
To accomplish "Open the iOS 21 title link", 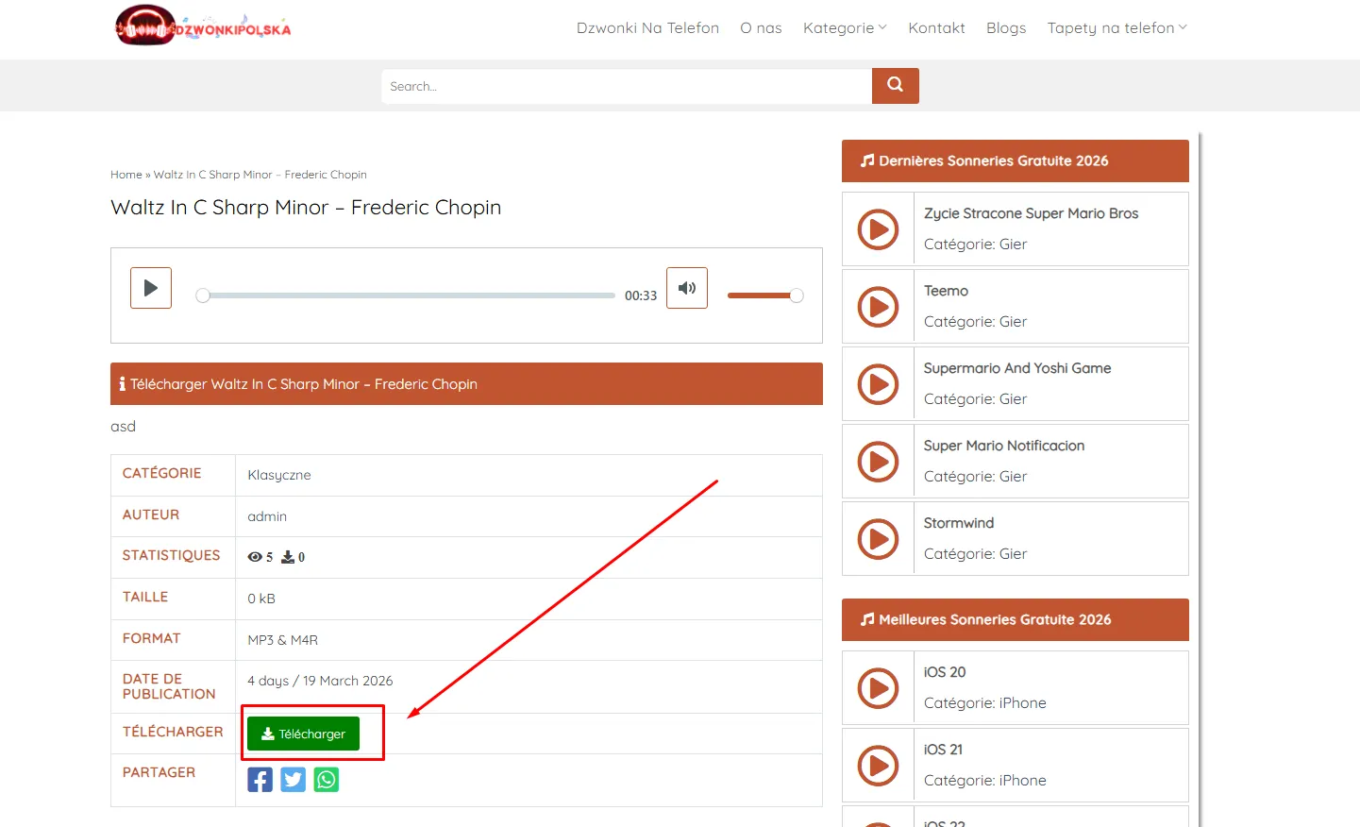I will (x=943, y=750).
